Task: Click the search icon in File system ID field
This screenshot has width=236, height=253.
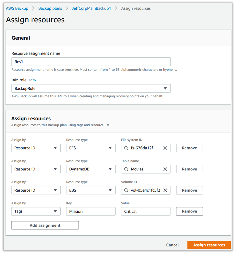Action: (x=126, y=148)
